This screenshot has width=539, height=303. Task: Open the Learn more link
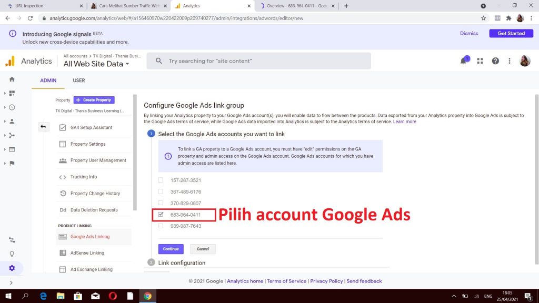point(405,122)
